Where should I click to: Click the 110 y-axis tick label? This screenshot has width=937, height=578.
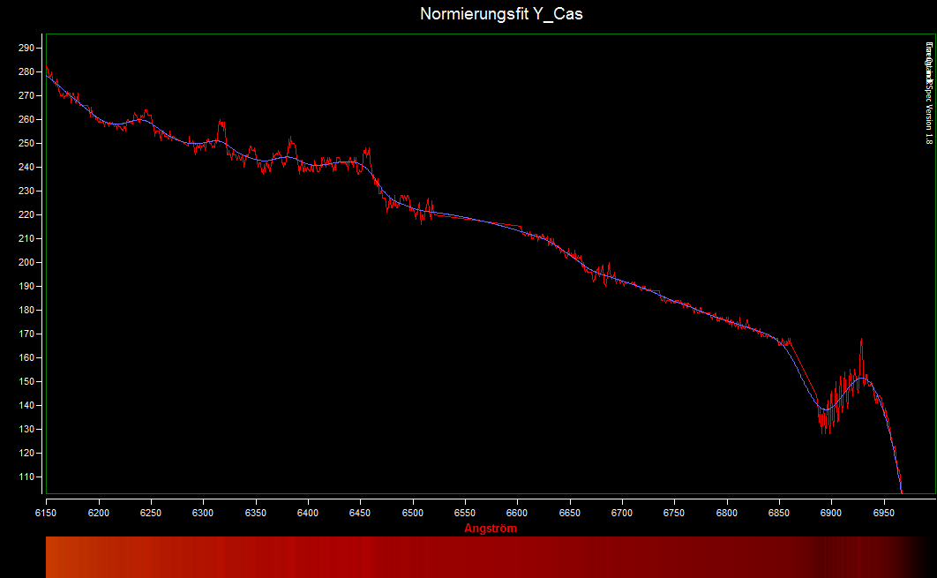[26, 477]
